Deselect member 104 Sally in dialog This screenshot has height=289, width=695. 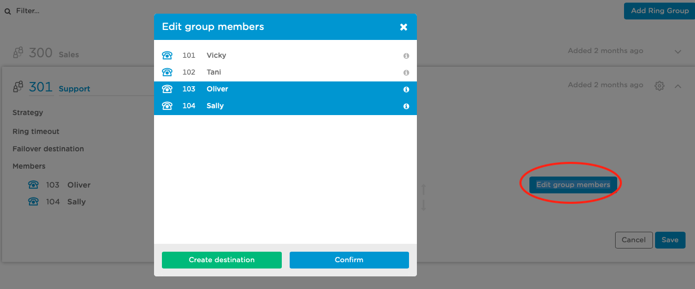click(x=285, y=106)
